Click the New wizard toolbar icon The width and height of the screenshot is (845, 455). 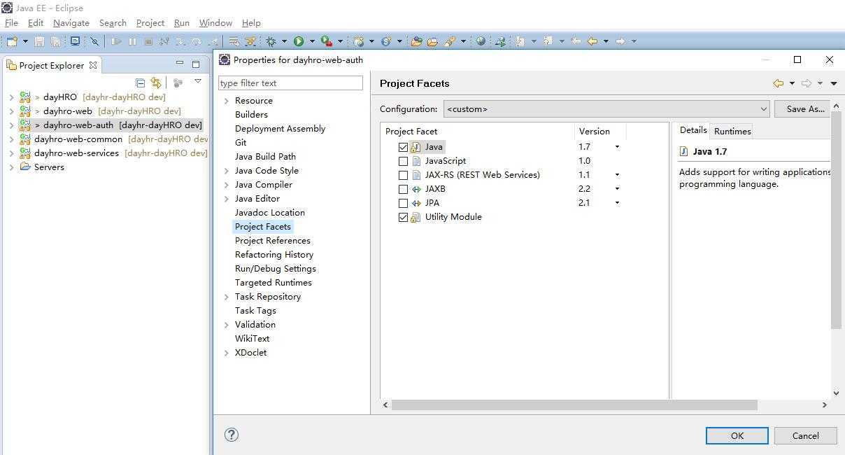pyautogui.click(x=12, y=41)
